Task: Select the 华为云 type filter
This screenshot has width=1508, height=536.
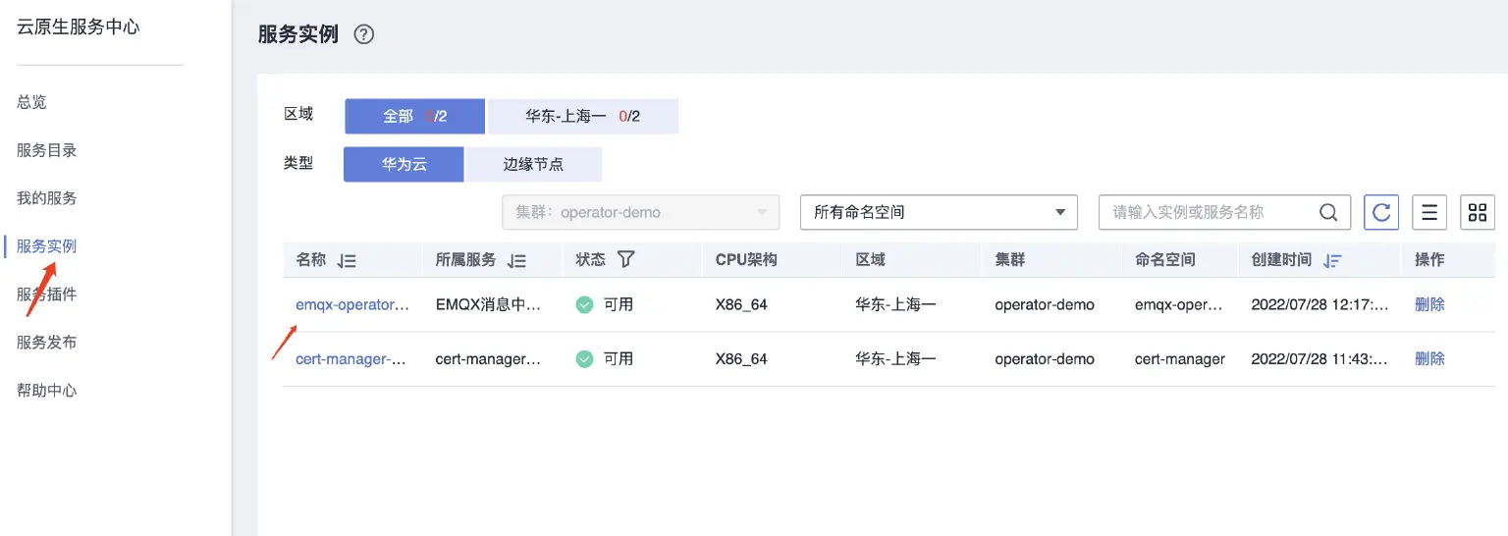Action: [x=404, y=164]
